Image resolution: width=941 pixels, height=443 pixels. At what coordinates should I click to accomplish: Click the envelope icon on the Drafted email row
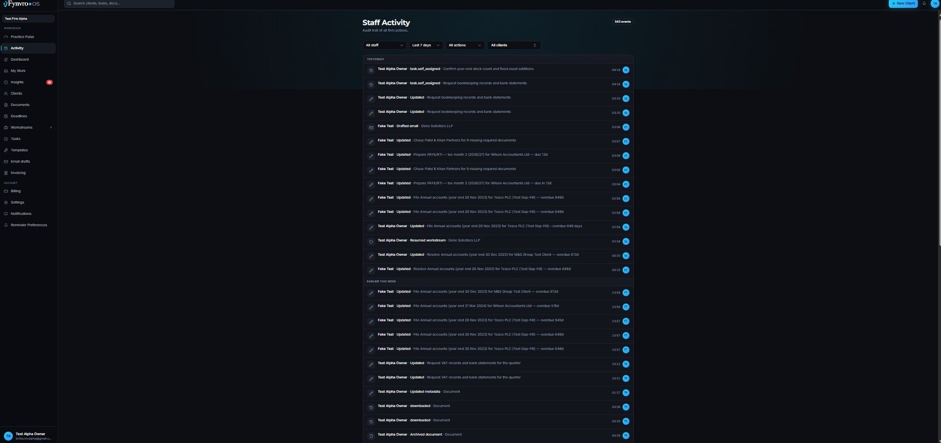pyautogui.click(x=371, y=127)
